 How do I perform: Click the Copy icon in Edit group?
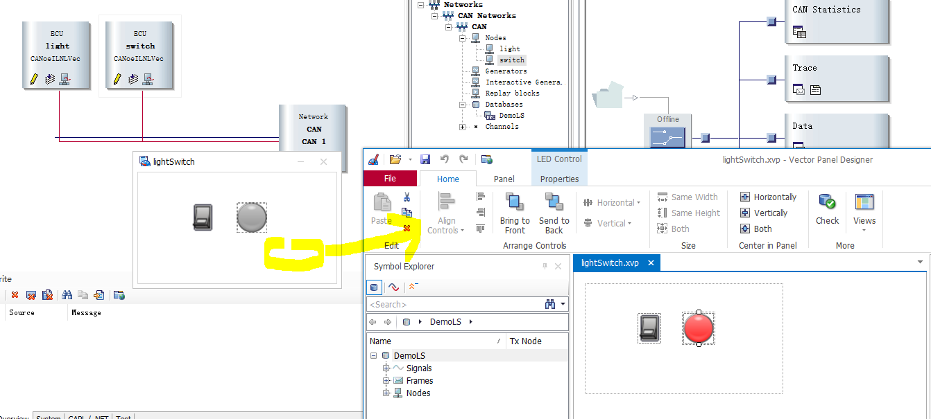[x=407, y=213]
